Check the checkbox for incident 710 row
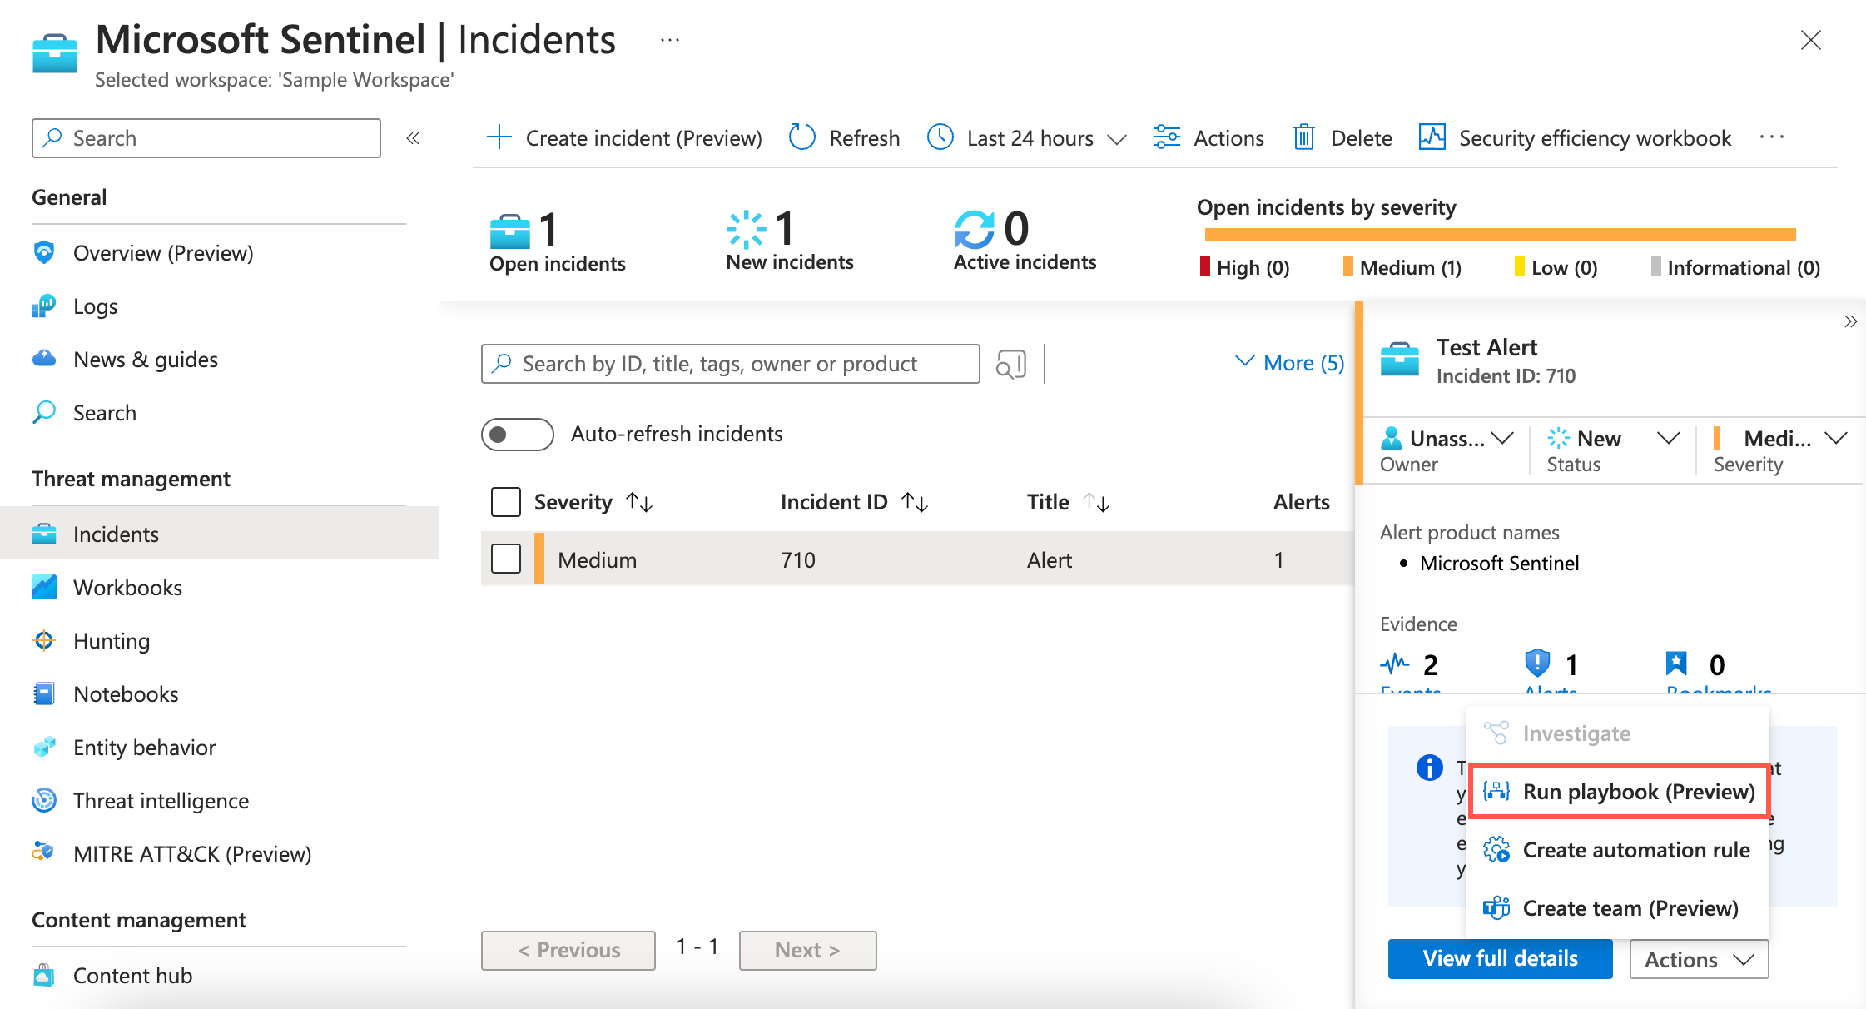The width and height of the screenshot is (1866, 1009). 506,559
